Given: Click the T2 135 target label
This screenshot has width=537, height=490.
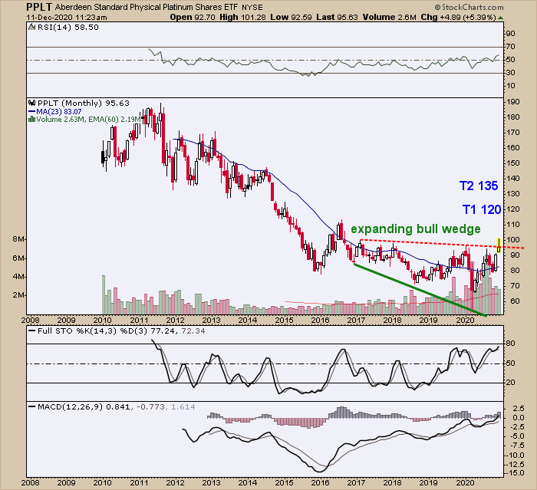Looking at the screenshot, I should click(478, 185).
